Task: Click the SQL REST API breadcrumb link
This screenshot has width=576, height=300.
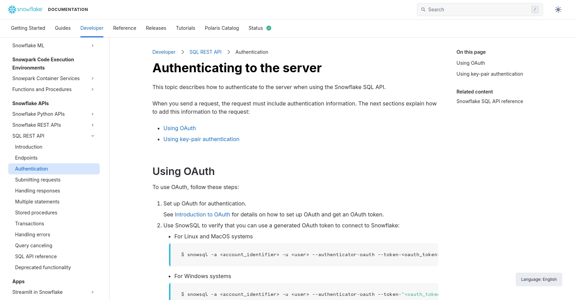Action: click(205, 52)
